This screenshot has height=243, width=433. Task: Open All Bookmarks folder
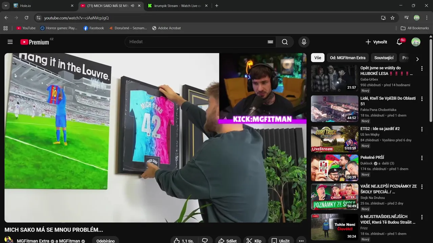point(415,28)
